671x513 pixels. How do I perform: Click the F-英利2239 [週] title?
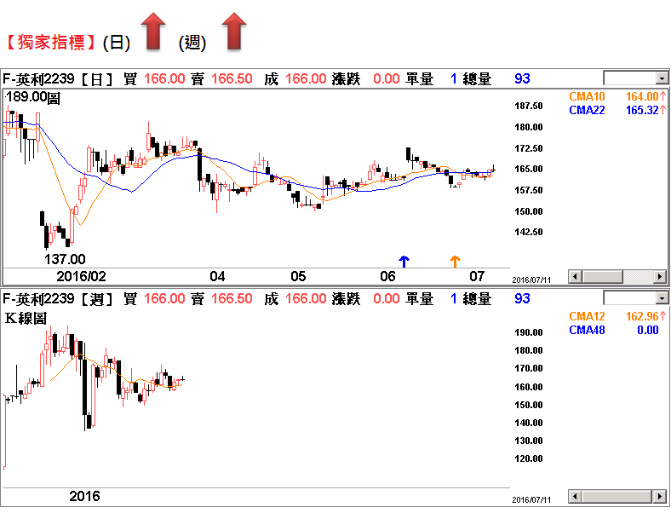[x=58, y=298]
